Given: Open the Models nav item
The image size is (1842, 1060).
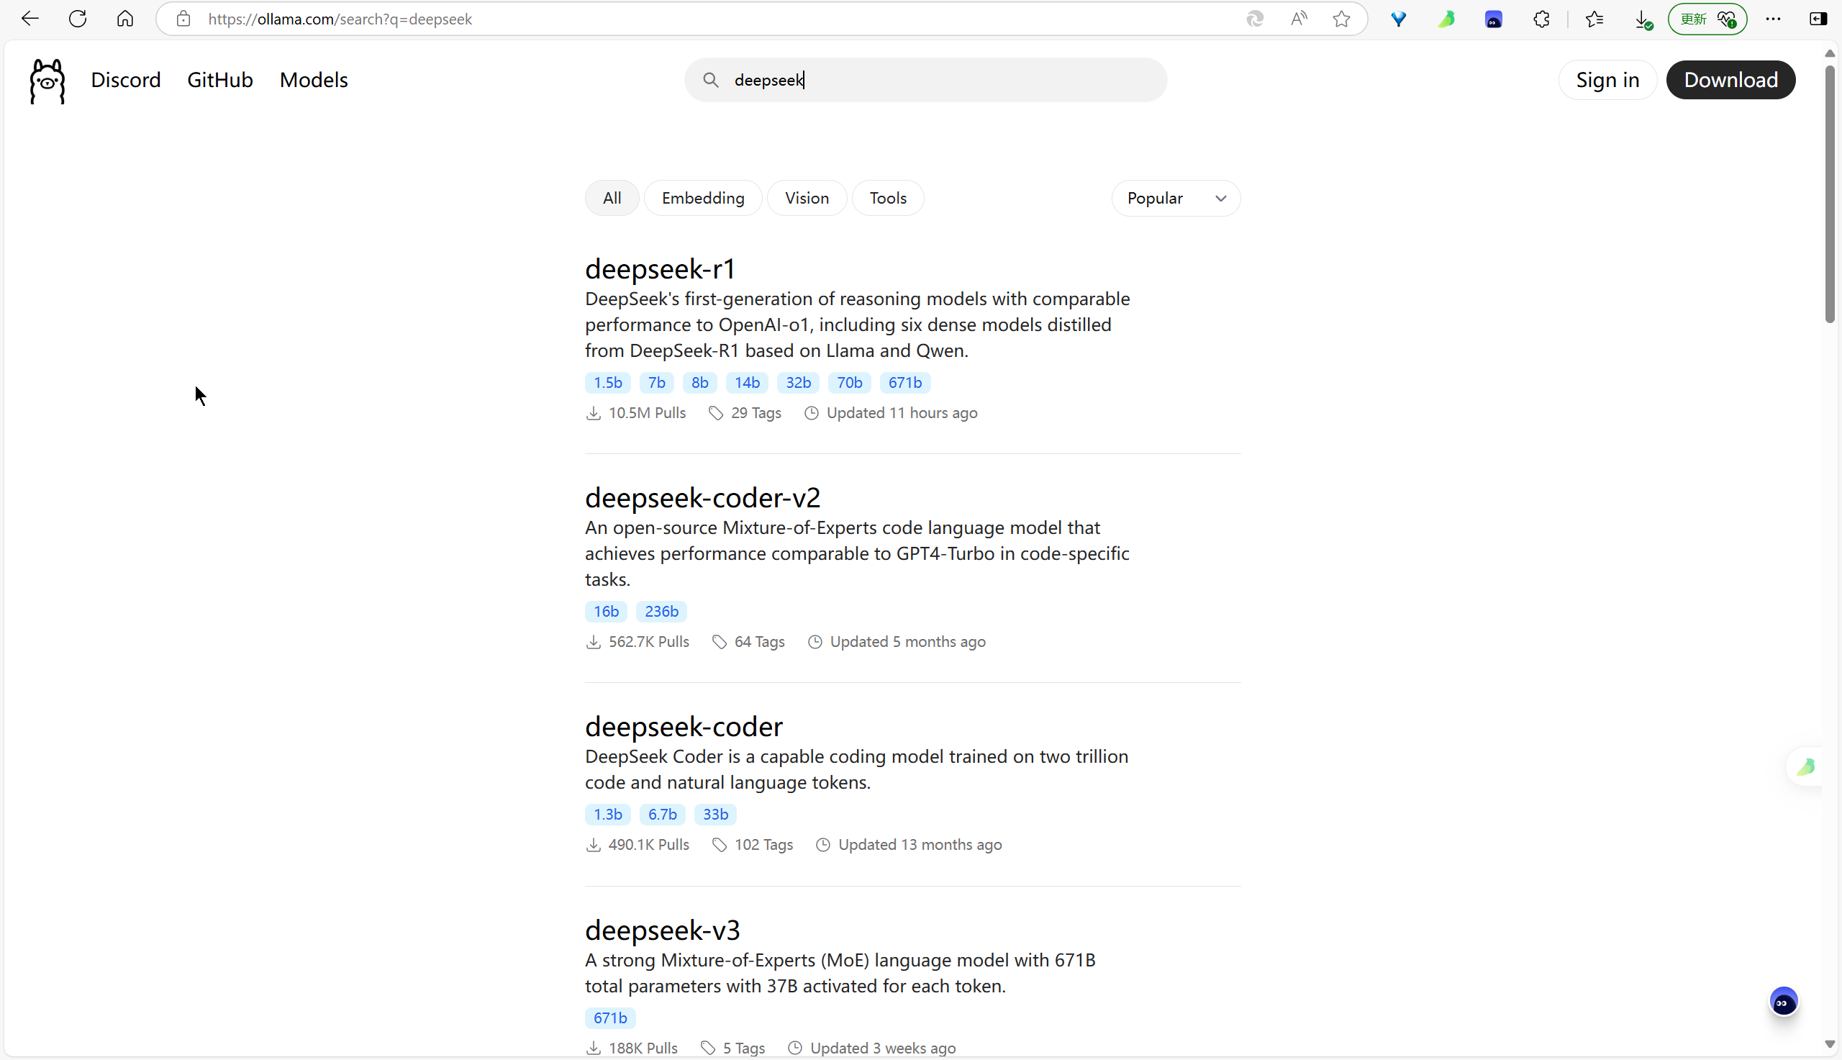Looking at the screenshot, I should click(x=314, y=80).
